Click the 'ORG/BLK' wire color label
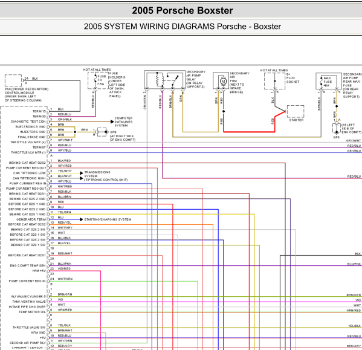Image resolution: width=362 pixels, height=350 pixels. coord(65,119)
